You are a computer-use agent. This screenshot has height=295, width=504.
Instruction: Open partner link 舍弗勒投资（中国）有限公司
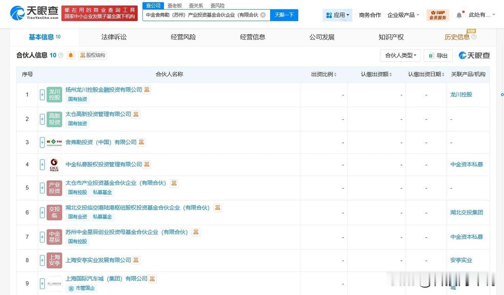tap(101, 142)
